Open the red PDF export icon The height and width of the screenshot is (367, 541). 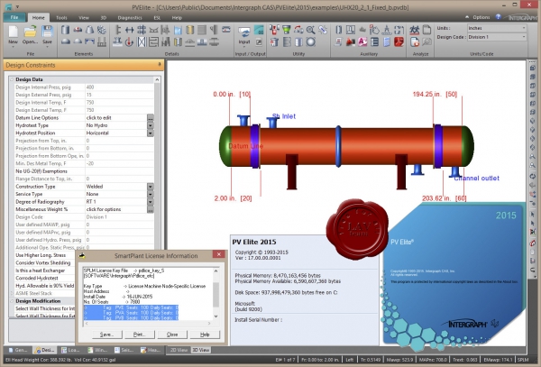click(399, 41)
